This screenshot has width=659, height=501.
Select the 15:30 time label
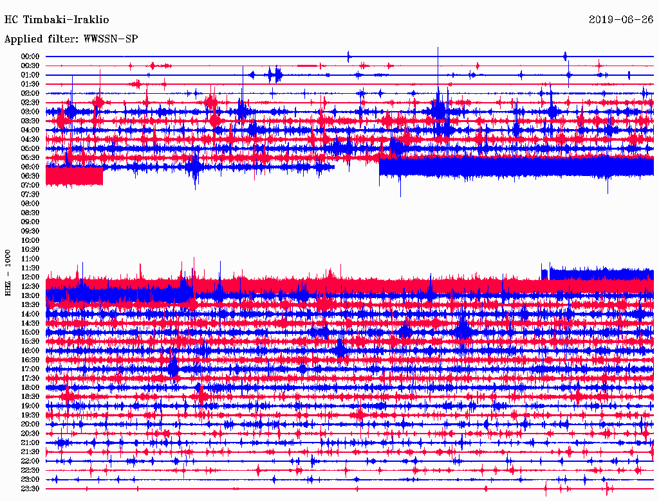click(30, 342)
